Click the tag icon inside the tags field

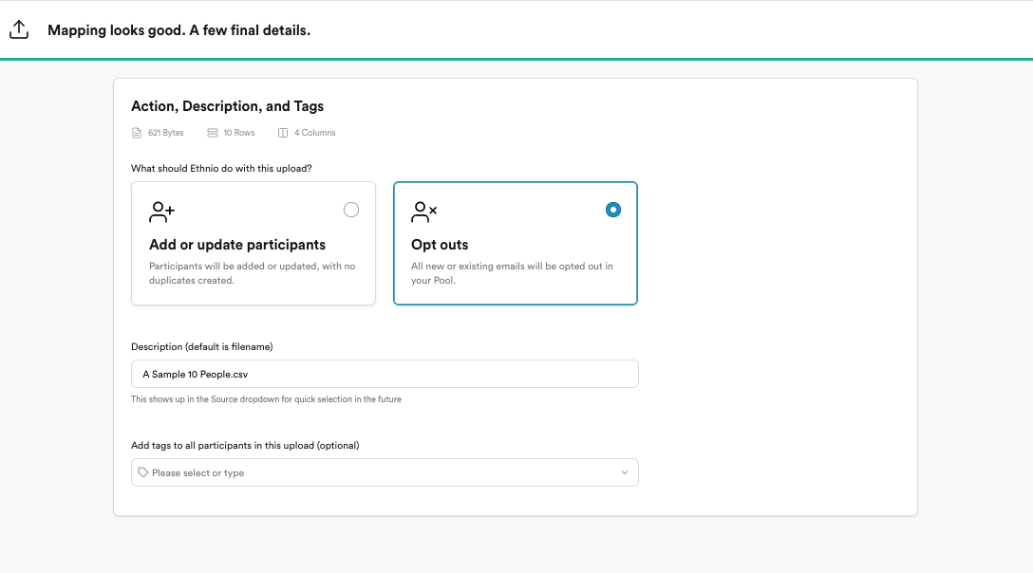tap(143, 471)
